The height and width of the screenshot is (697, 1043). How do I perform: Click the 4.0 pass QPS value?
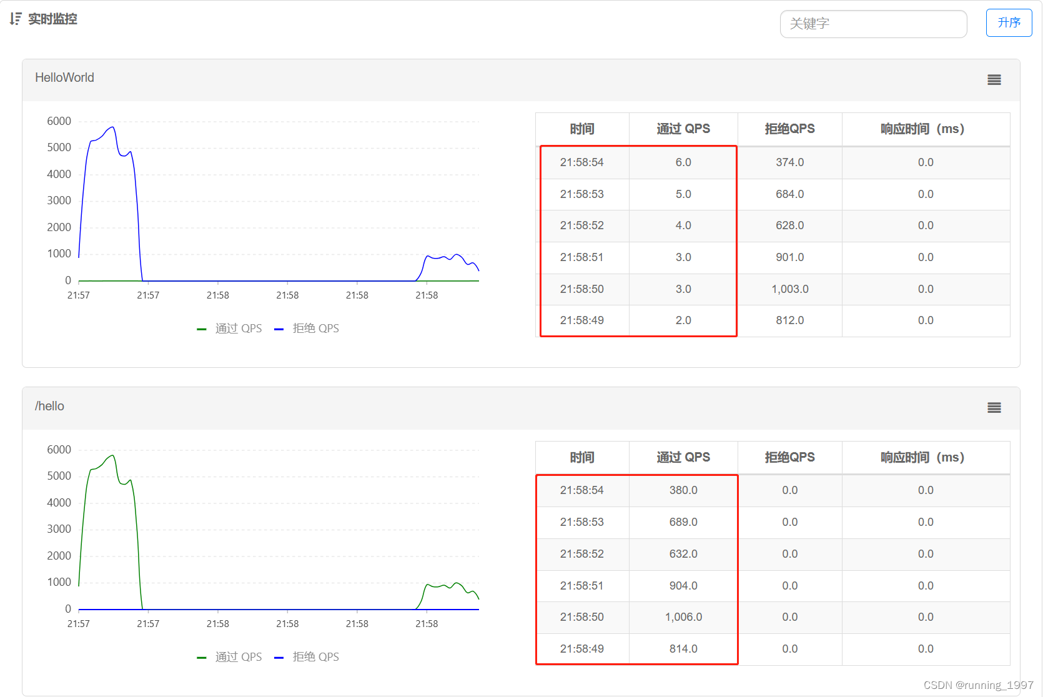683,225
